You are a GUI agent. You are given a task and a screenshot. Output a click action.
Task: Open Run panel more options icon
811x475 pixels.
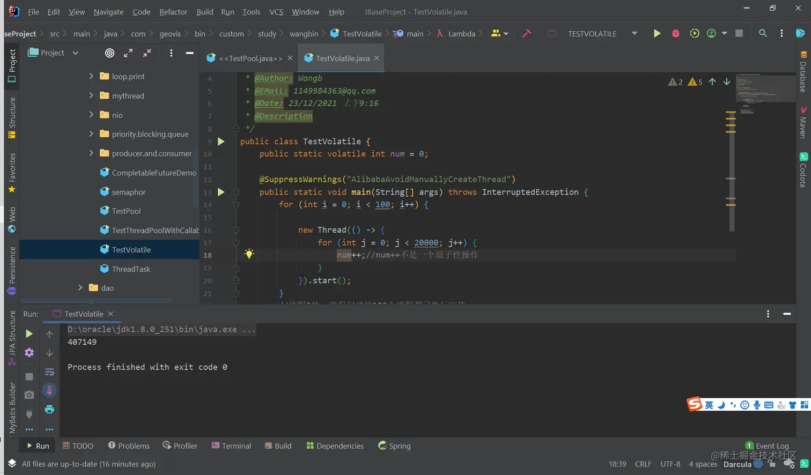tap(768, 314)
